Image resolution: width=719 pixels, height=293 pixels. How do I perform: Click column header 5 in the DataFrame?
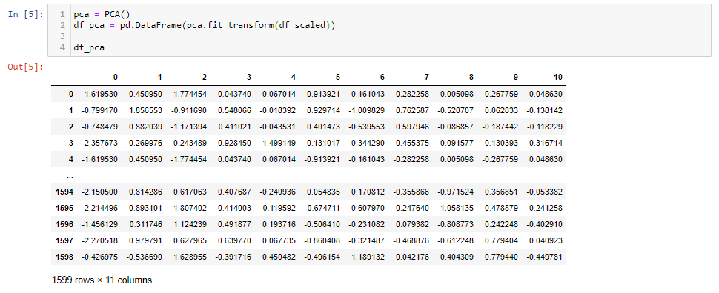pyautogui.click(x=337, y=78)
